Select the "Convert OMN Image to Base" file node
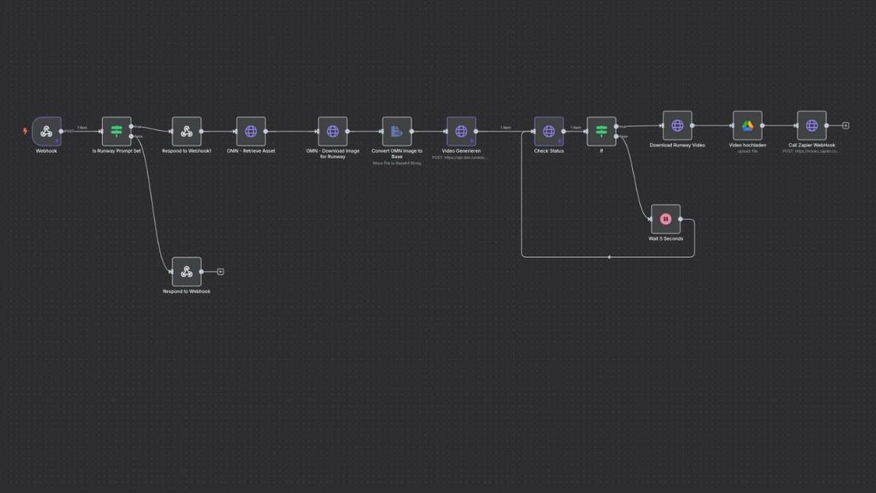876x493 pixels. point(397,131)
